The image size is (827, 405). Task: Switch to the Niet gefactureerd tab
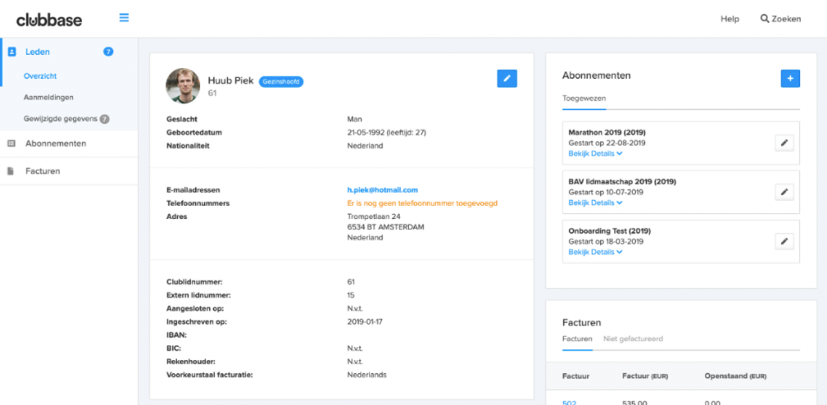point(633,338)
